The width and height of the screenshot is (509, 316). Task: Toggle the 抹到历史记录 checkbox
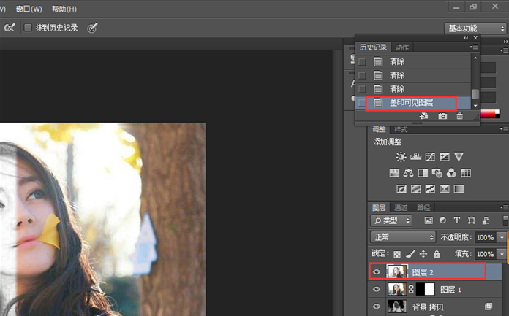click(28, 28)
